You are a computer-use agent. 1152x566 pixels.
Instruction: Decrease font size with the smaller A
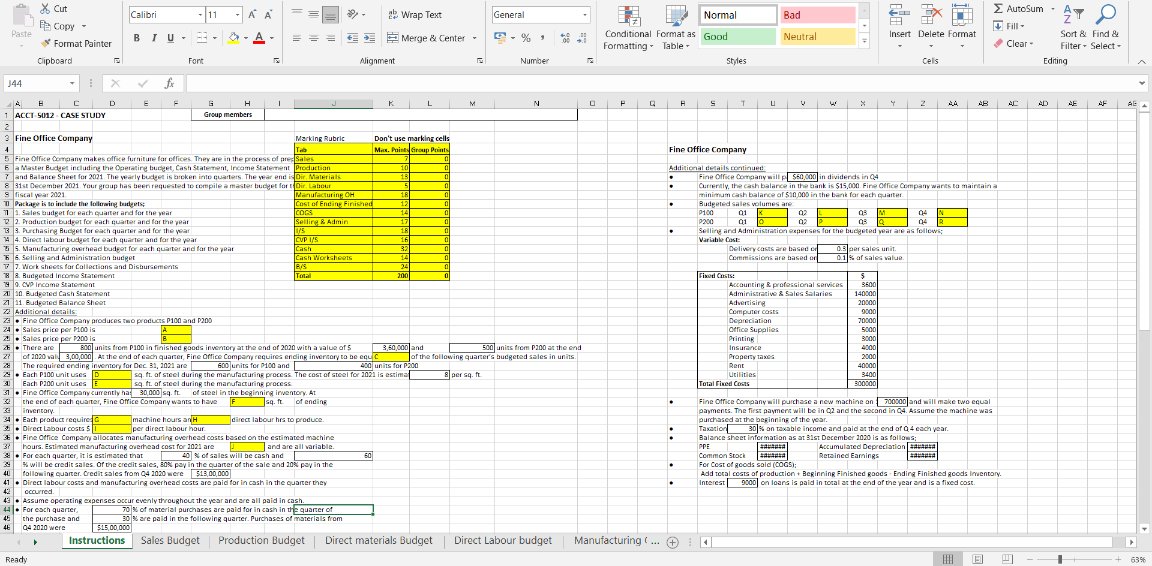coord(268,14)
